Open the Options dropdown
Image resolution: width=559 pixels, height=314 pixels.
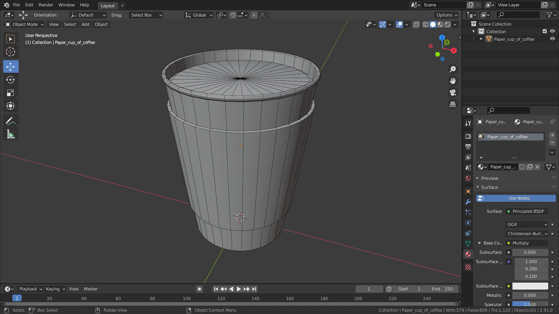[x=447, y=15]
